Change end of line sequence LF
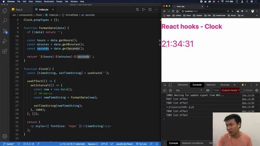This screenshot has width=260, height=146. (112, 144)
